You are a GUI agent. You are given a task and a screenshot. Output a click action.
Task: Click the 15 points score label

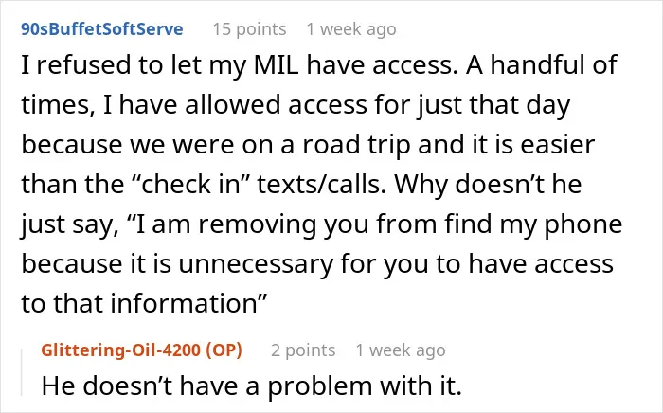pyautogui.click(x=249, y=29)
